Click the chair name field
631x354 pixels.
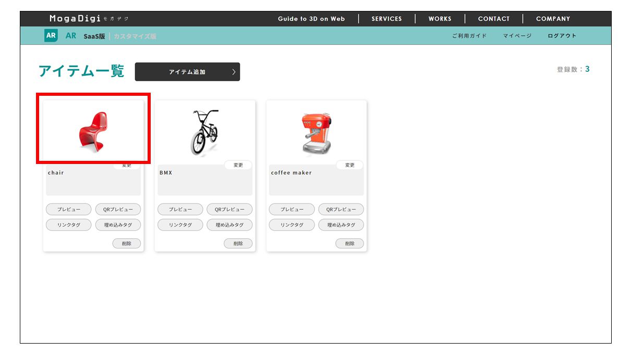pyautogui.click(x=93, y=180)
